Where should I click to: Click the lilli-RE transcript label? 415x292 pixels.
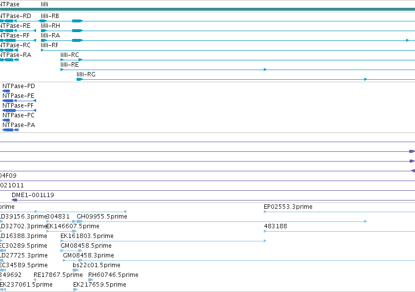pyautogui.click(x=69, y=65)
